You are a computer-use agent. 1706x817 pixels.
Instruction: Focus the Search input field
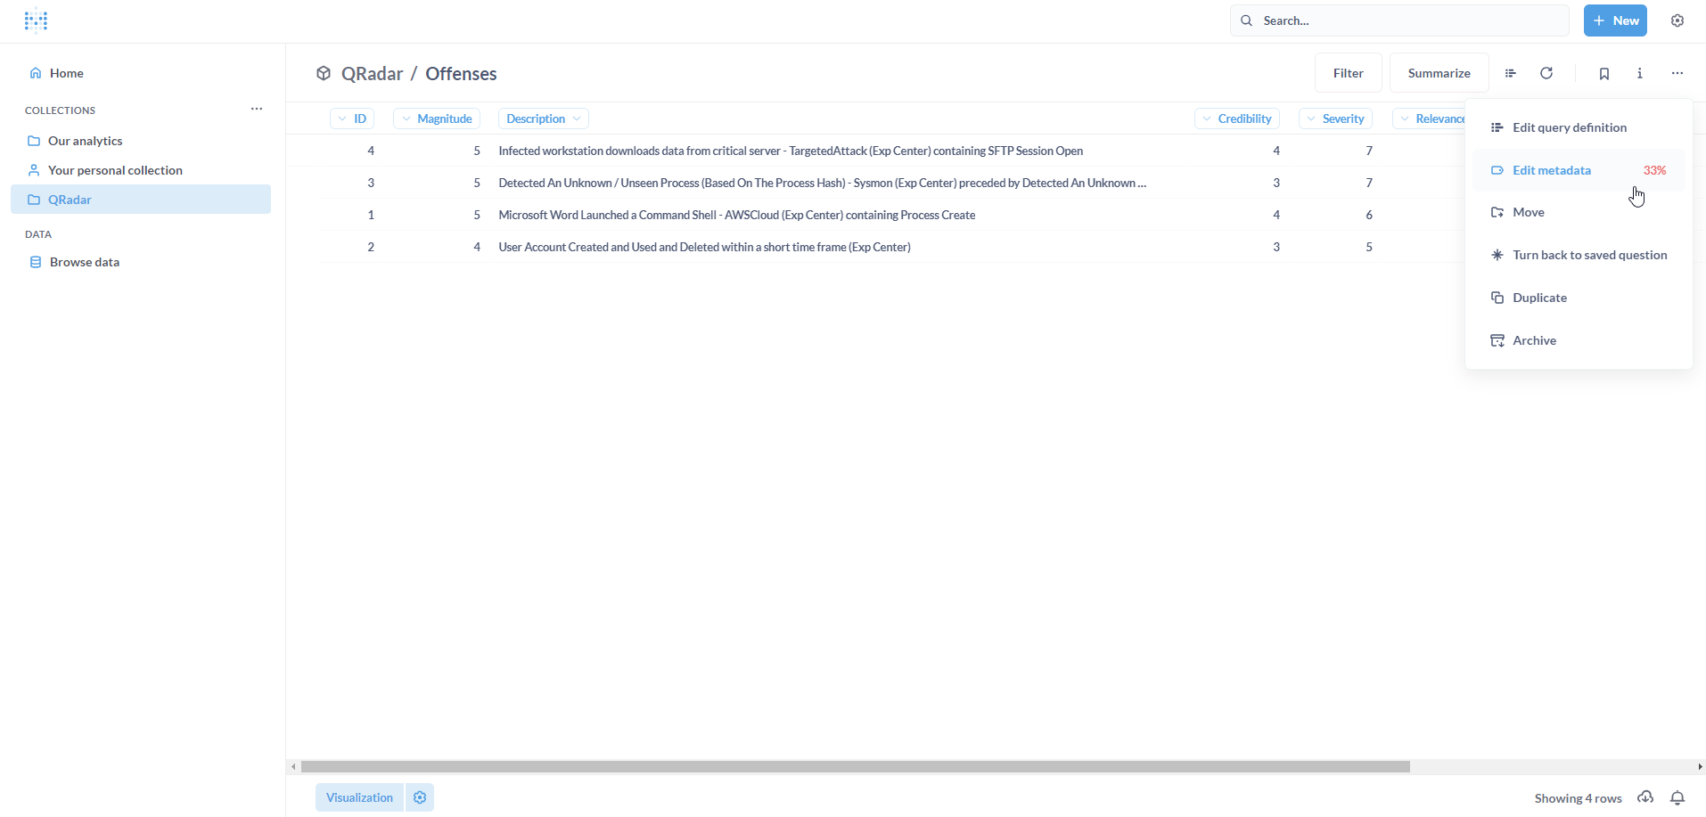point(1399,20)
